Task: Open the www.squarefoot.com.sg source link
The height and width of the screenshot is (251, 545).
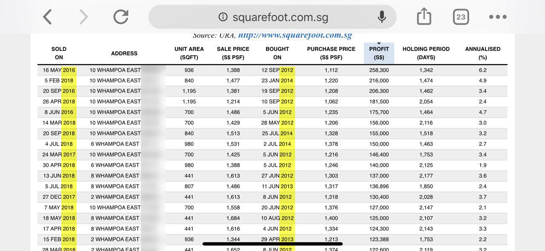Action: (x=295, y=35)
